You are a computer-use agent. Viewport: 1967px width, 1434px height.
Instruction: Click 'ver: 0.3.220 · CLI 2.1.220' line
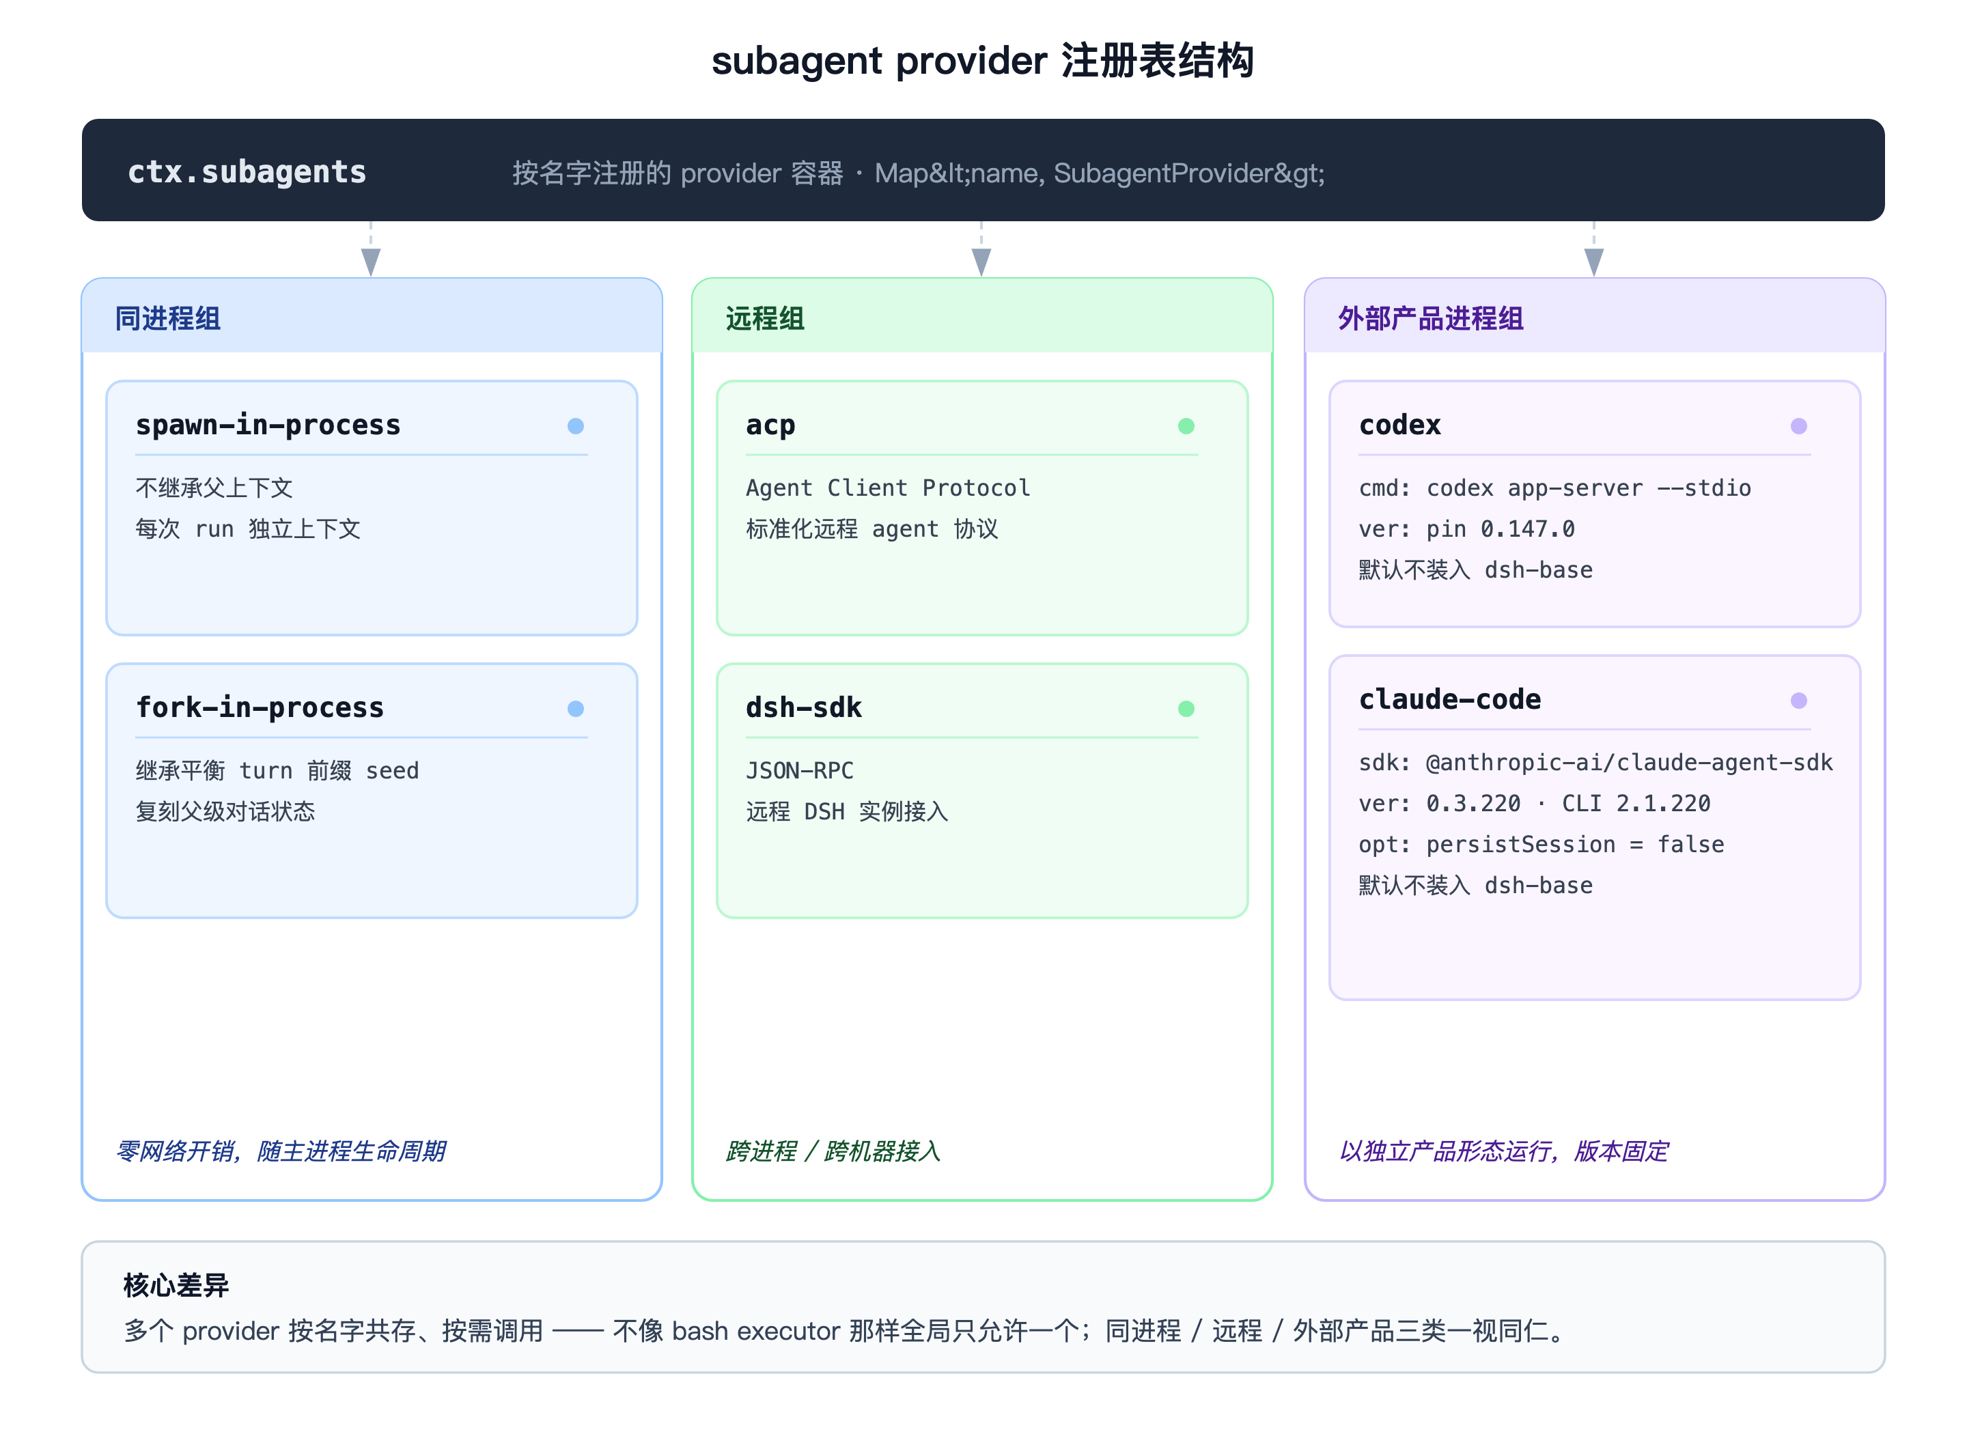click(x=1534, y=803)
